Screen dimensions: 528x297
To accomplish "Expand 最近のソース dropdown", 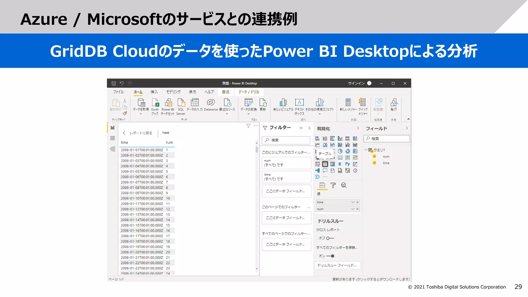I will pos(227,114).
